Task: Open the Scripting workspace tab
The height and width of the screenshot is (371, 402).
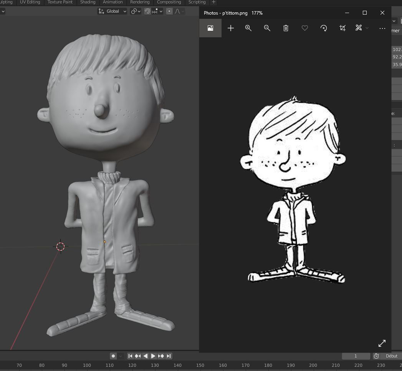Action: coord(197,2)
